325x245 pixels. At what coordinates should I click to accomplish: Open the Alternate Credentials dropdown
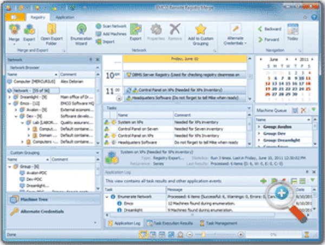coord(235,34)
